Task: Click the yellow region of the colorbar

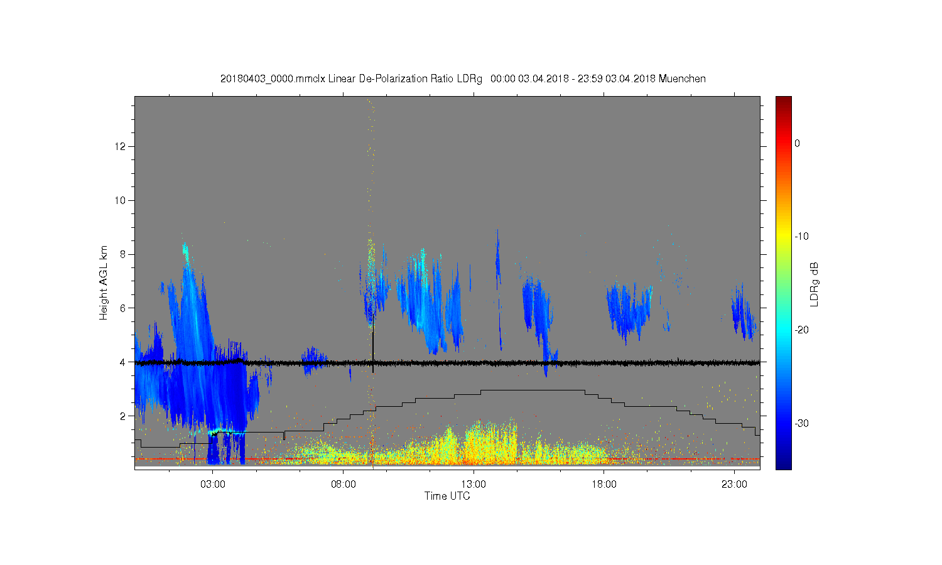Action: pos(784,236)
